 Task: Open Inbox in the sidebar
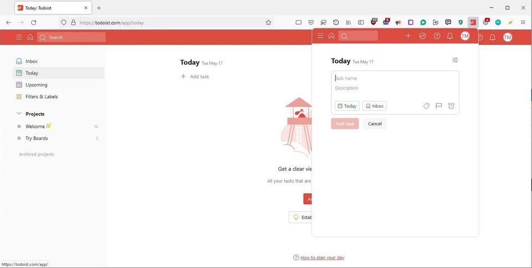click(x=58, y=62)
